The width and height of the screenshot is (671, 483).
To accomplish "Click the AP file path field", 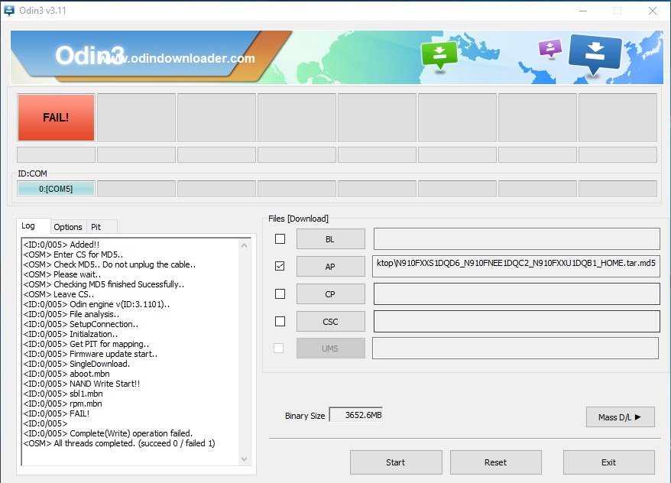I will click(x=516, y=266).
